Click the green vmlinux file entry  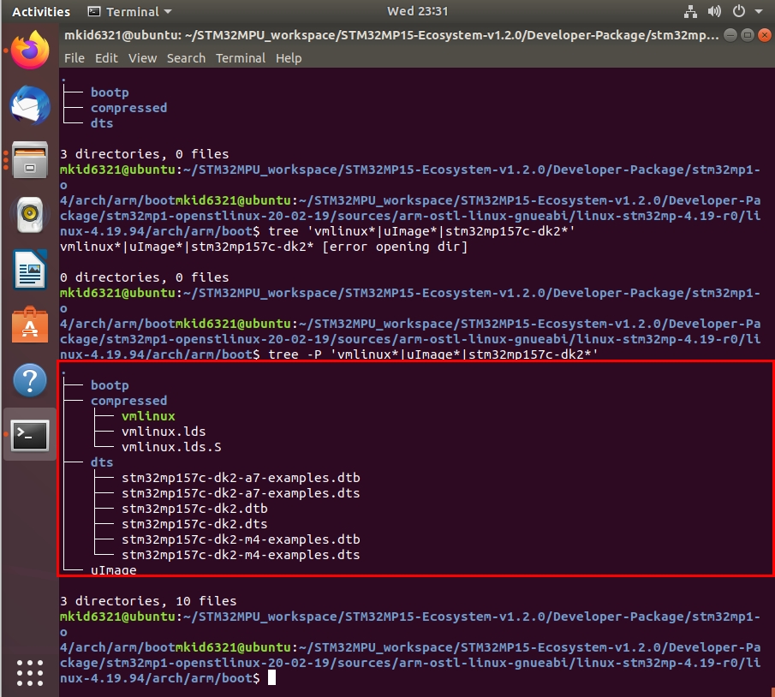148,416
